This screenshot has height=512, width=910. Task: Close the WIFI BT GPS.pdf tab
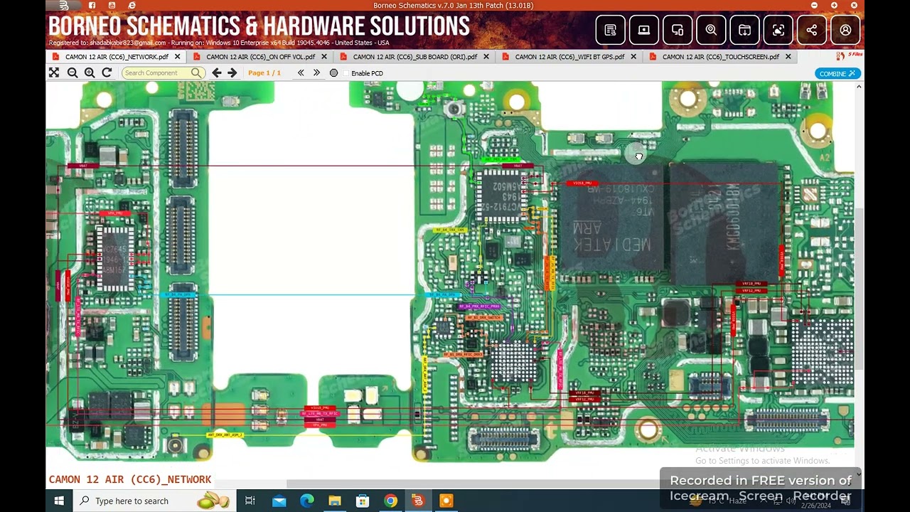coord(633,57)
